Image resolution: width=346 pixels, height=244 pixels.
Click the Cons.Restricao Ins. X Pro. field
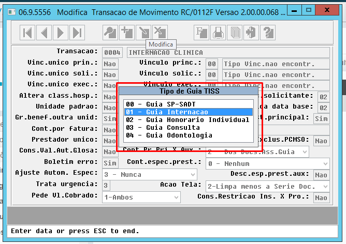click(x=321, y=197)
